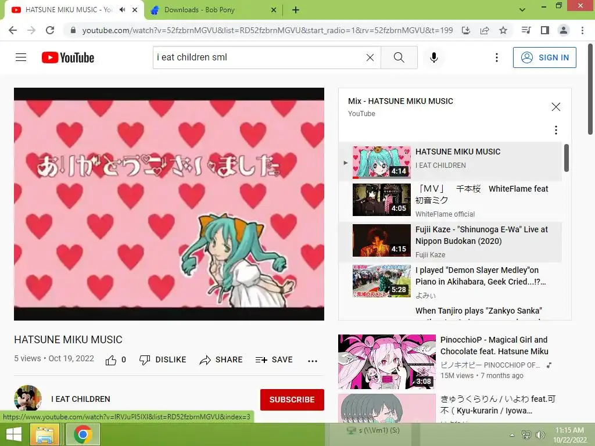
Task: Mute the tab via speaker icon
Action: point(122,10)
